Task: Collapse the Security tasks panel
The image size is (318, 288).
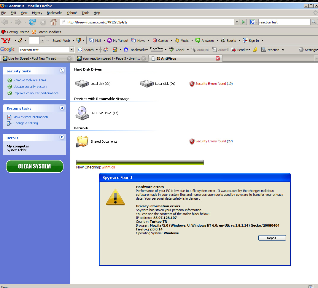Action: point(62,71)
